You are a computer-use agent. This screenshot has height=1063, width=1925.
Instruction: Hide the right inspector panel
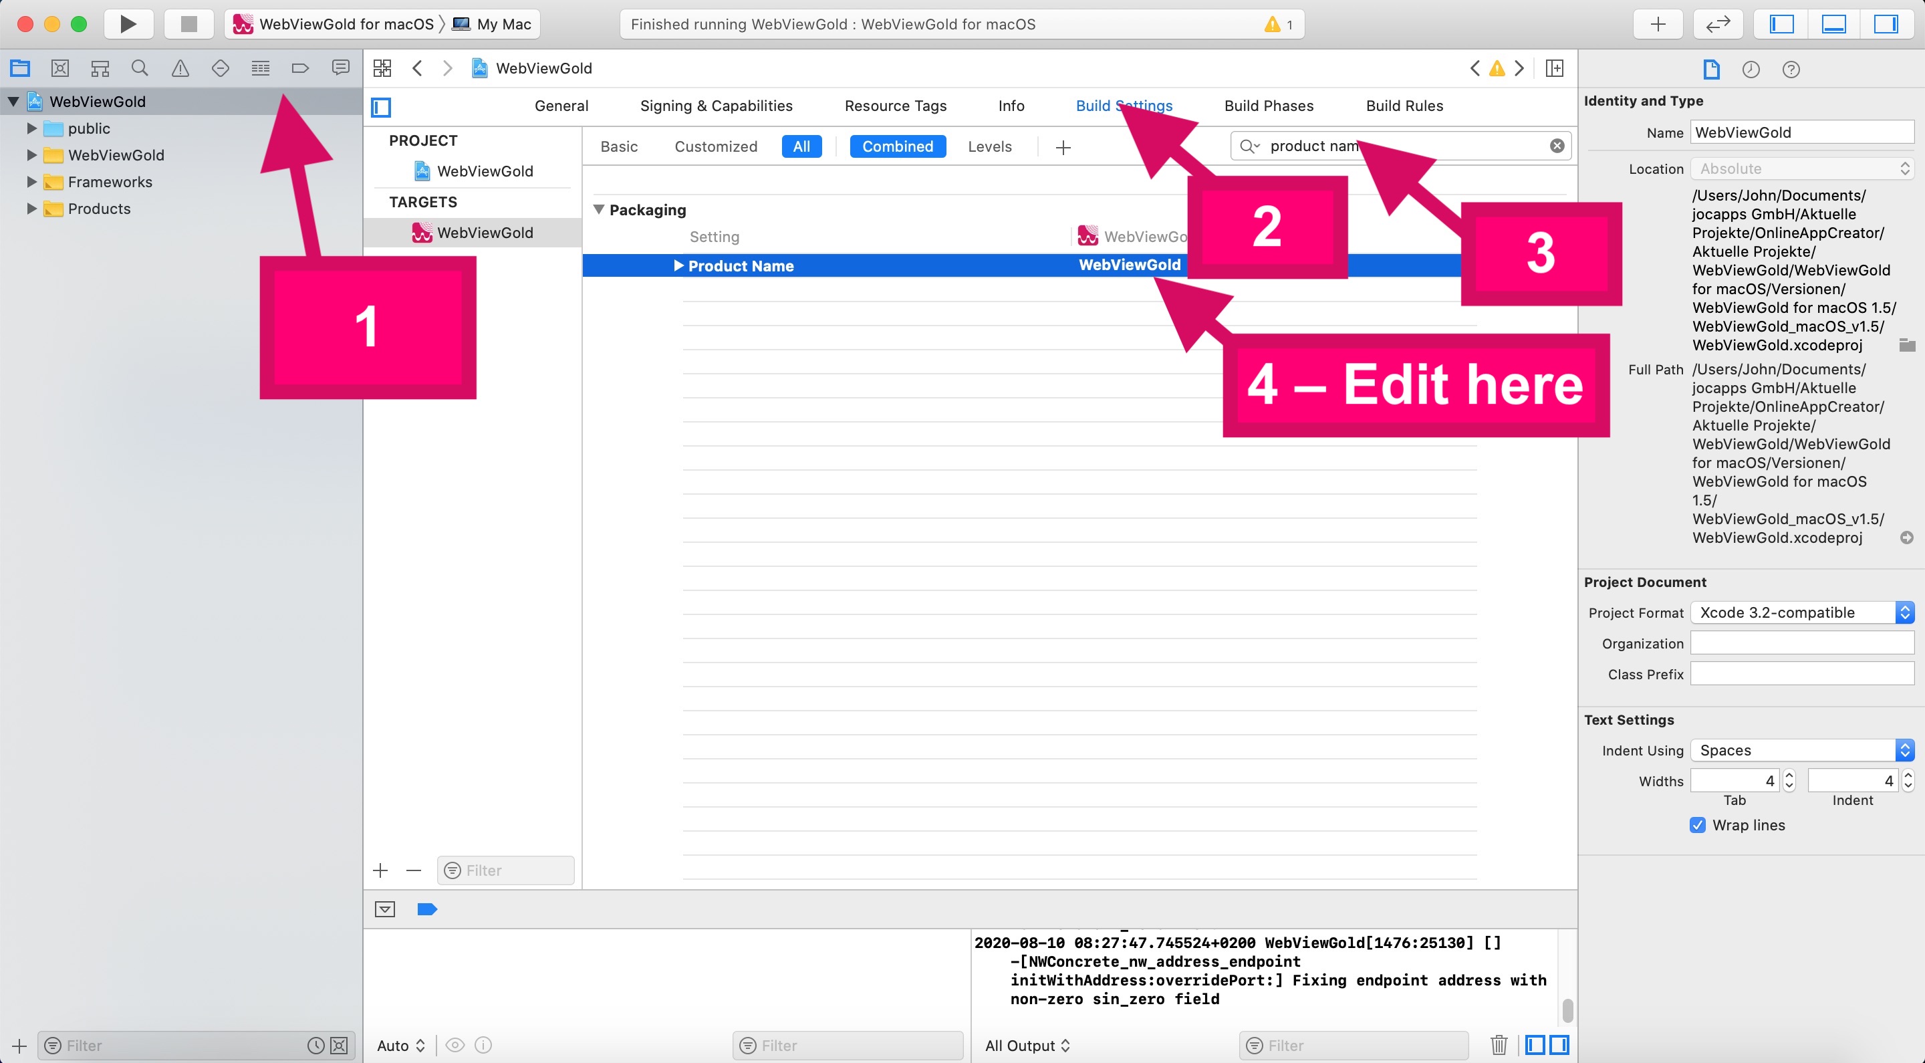(x=1886, y=24)
